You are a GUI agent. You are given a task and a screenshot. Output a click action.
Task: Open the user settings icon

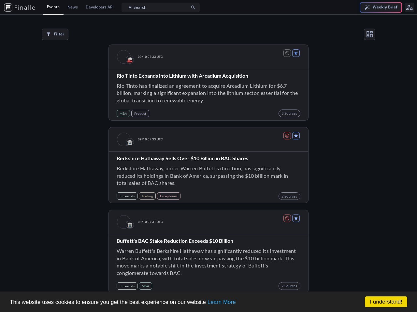[x=410, y=7]
